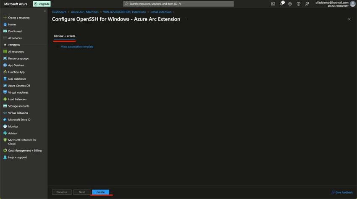Screen dimensions: 357x199
Task: Click the help question mark icon
Action: pos(299,4)
